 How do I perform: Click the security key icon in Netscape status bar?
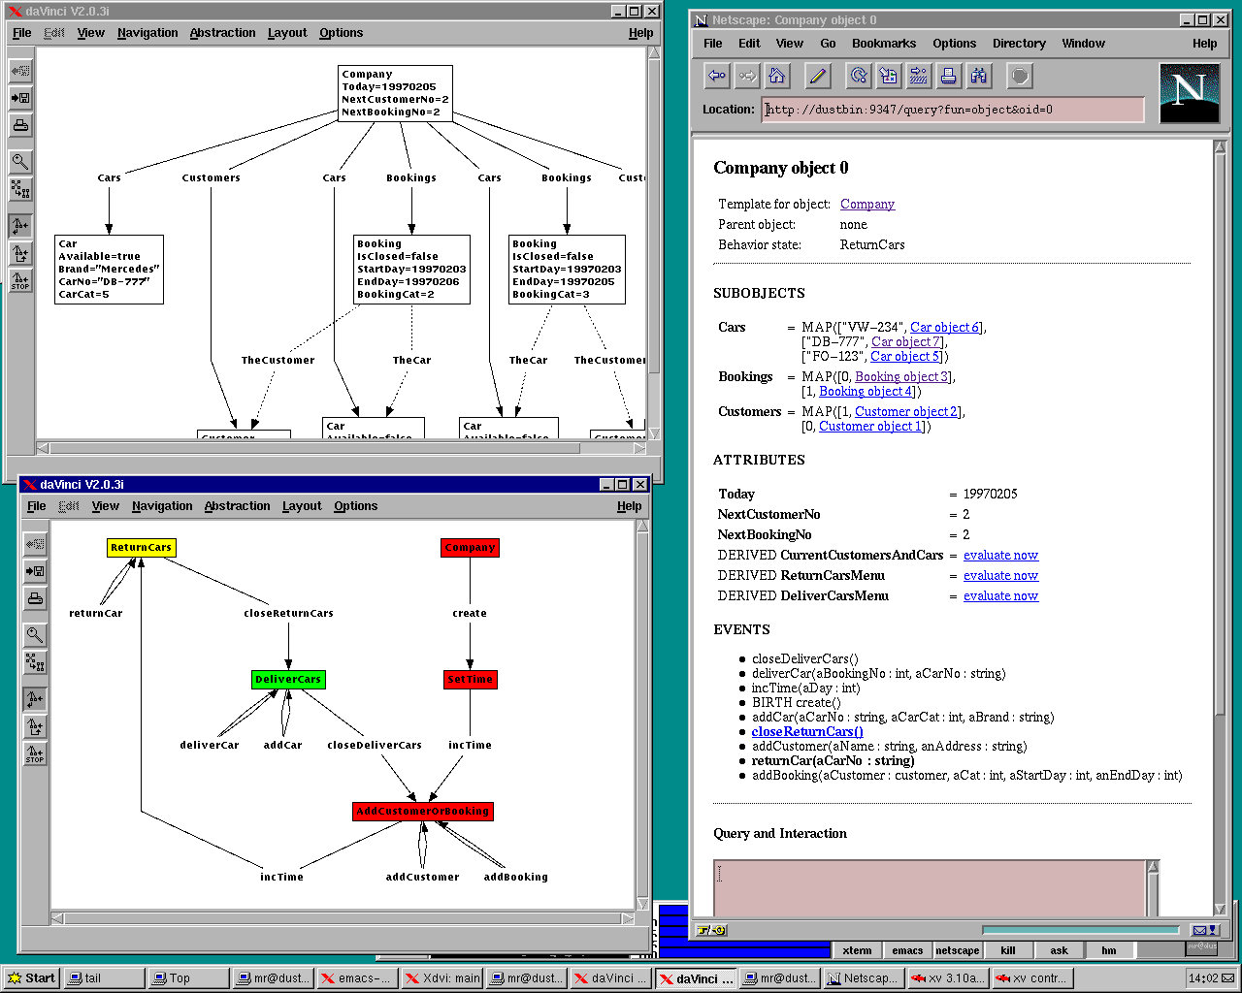[711, 930]
